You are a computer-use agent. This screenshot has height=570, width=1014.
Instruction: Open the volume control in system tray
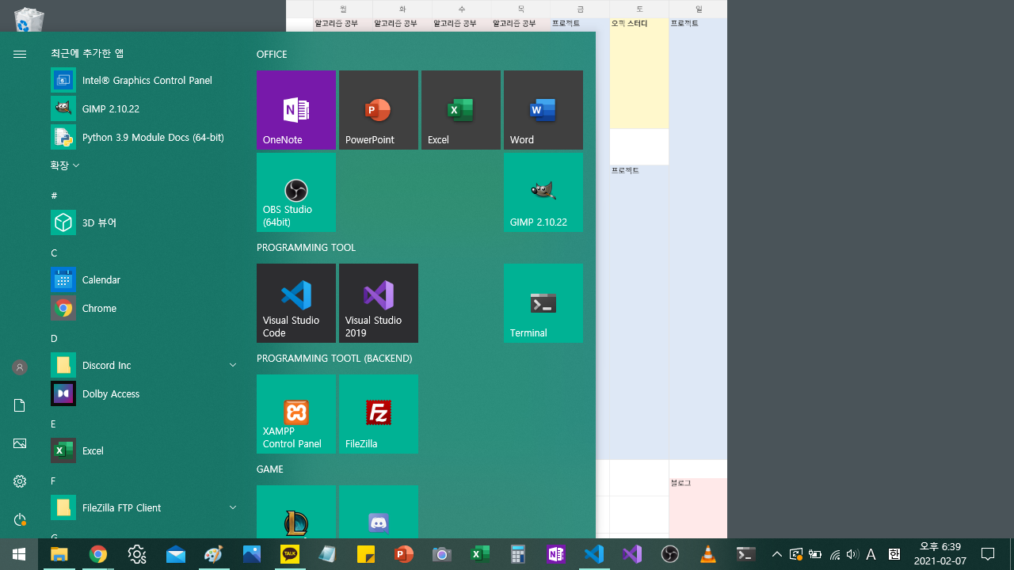[x=852, y=554]
